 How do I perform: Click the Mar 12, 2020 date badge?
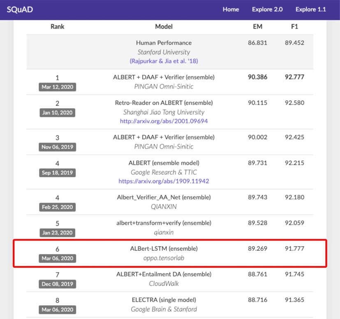(x=57, y=87)
